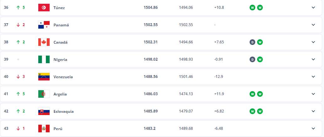Viewport: 324px width, 137px height.
Task: Click the Canadá team name
Action: pos(61,42)
